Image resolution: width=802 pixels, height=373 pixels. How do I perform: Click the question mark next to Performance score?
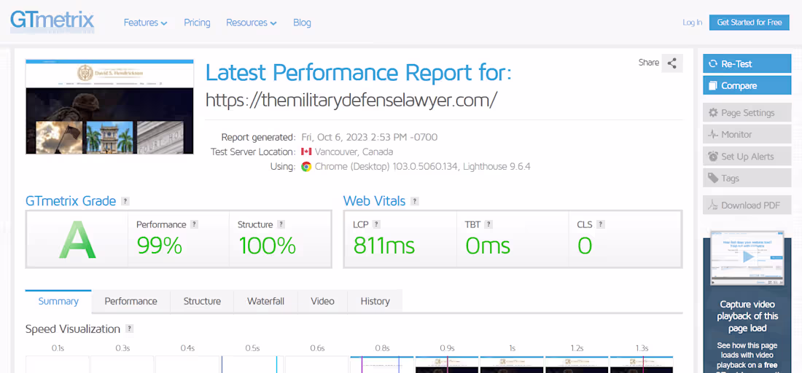195,224
